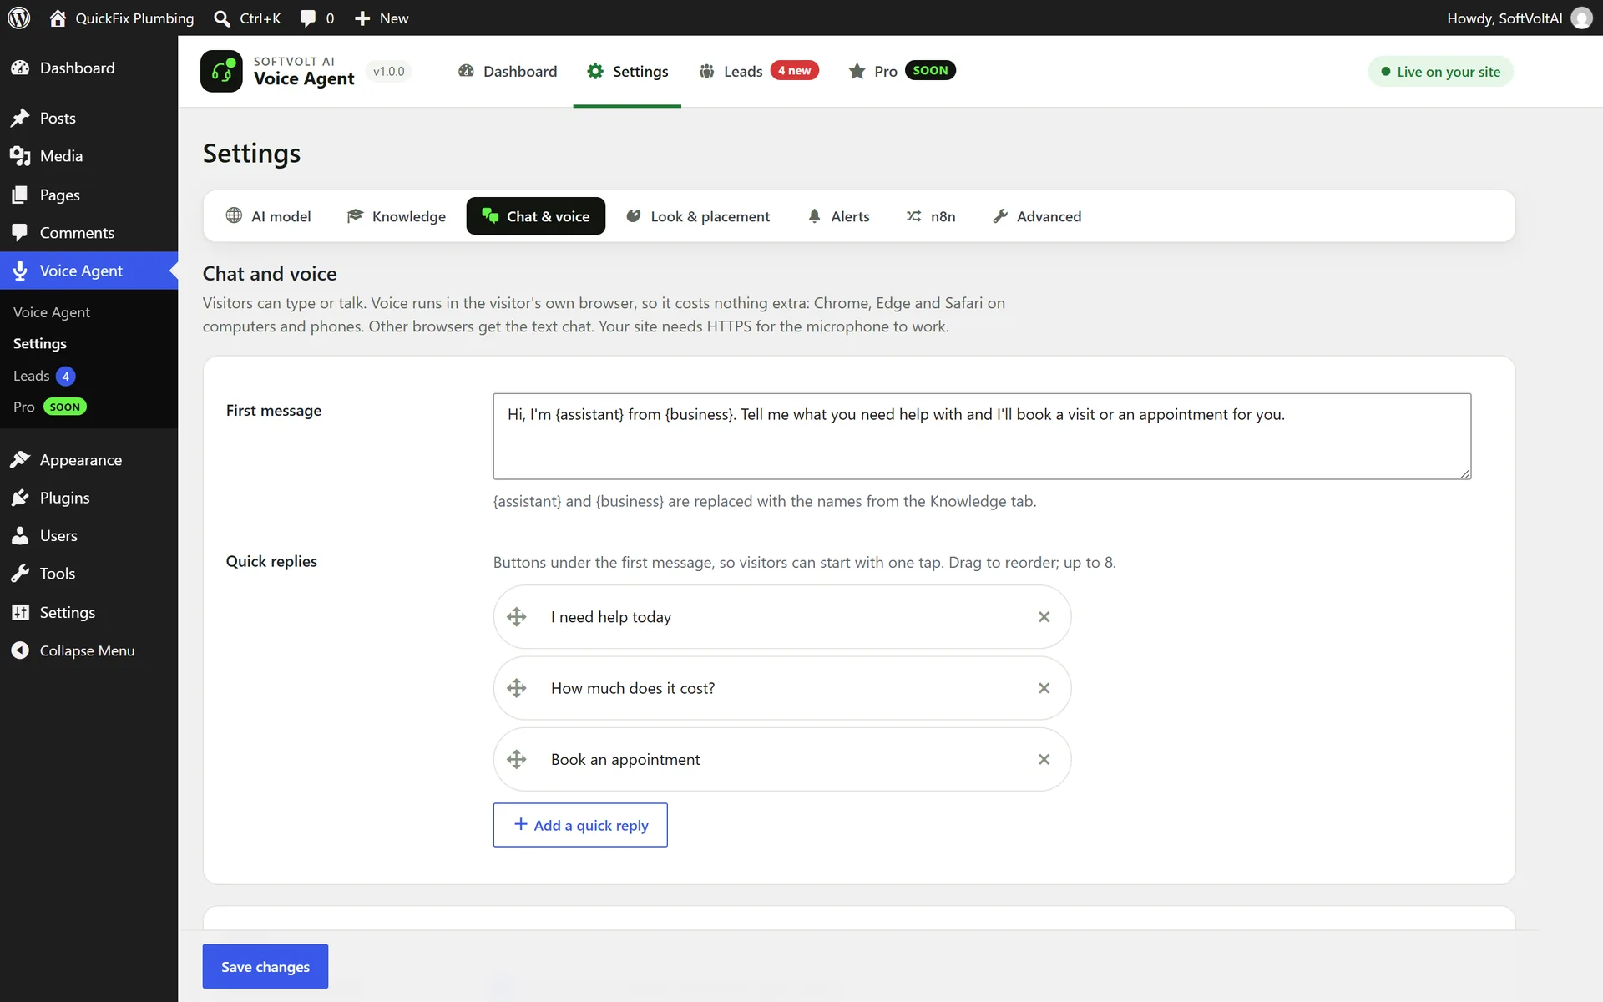Open the Leads tab with 4 new
Image resolution: width=1603 pixels, height=1002 pixels.
[x=758, y=71]
